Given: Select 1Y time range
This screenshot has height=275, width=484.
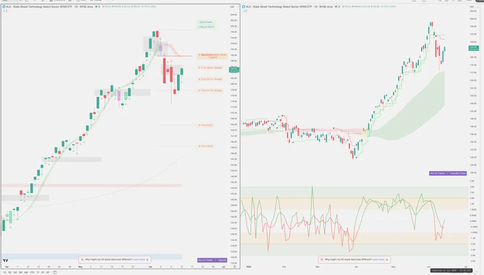Looking at the screenshot, I should [x=38, y=273].
